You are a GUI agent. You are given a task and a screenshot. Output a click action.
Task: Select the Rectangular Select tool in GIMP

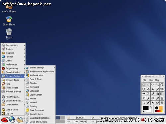144,85
